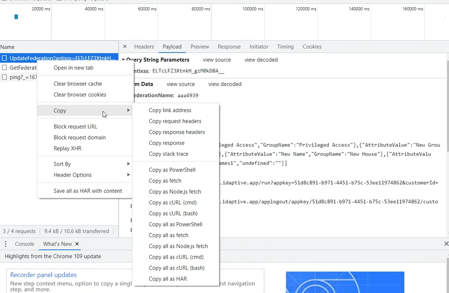
Task: Click view source for Form Data
Action: [181, 84]
